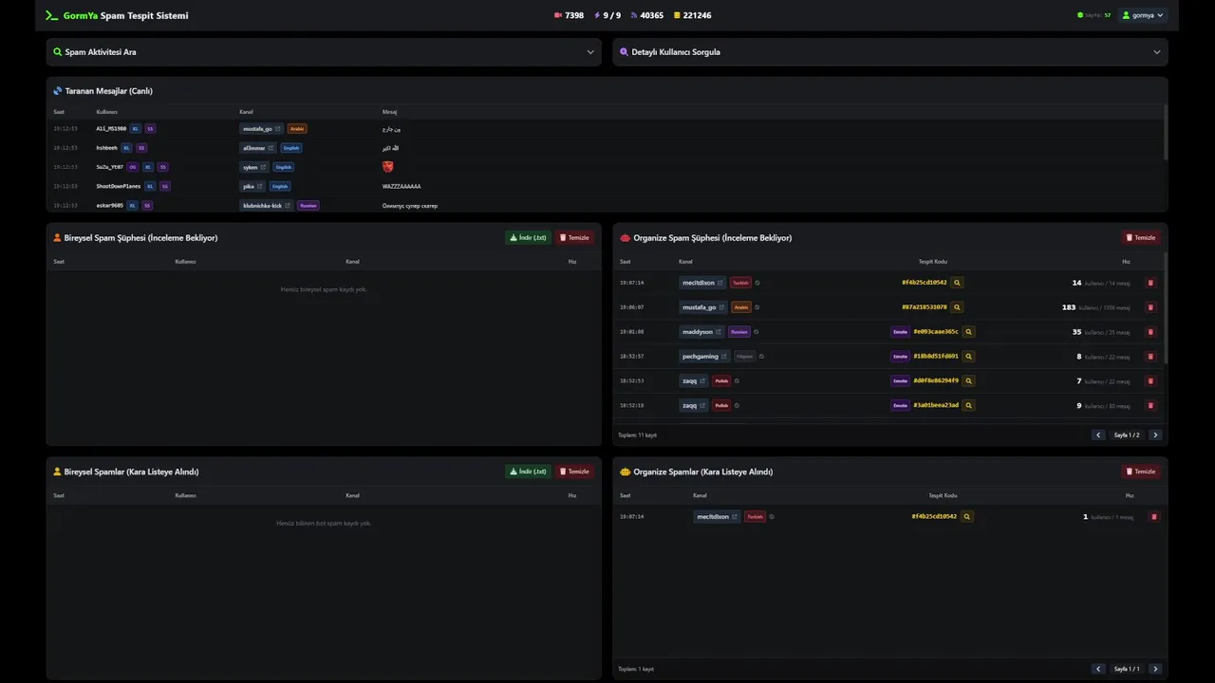Click the GormYa Spam Tespit Sistemi logo
Image resolution: width=1215 pixels, height=683 pixels.
pyautogui.click(x=117, y=15)
